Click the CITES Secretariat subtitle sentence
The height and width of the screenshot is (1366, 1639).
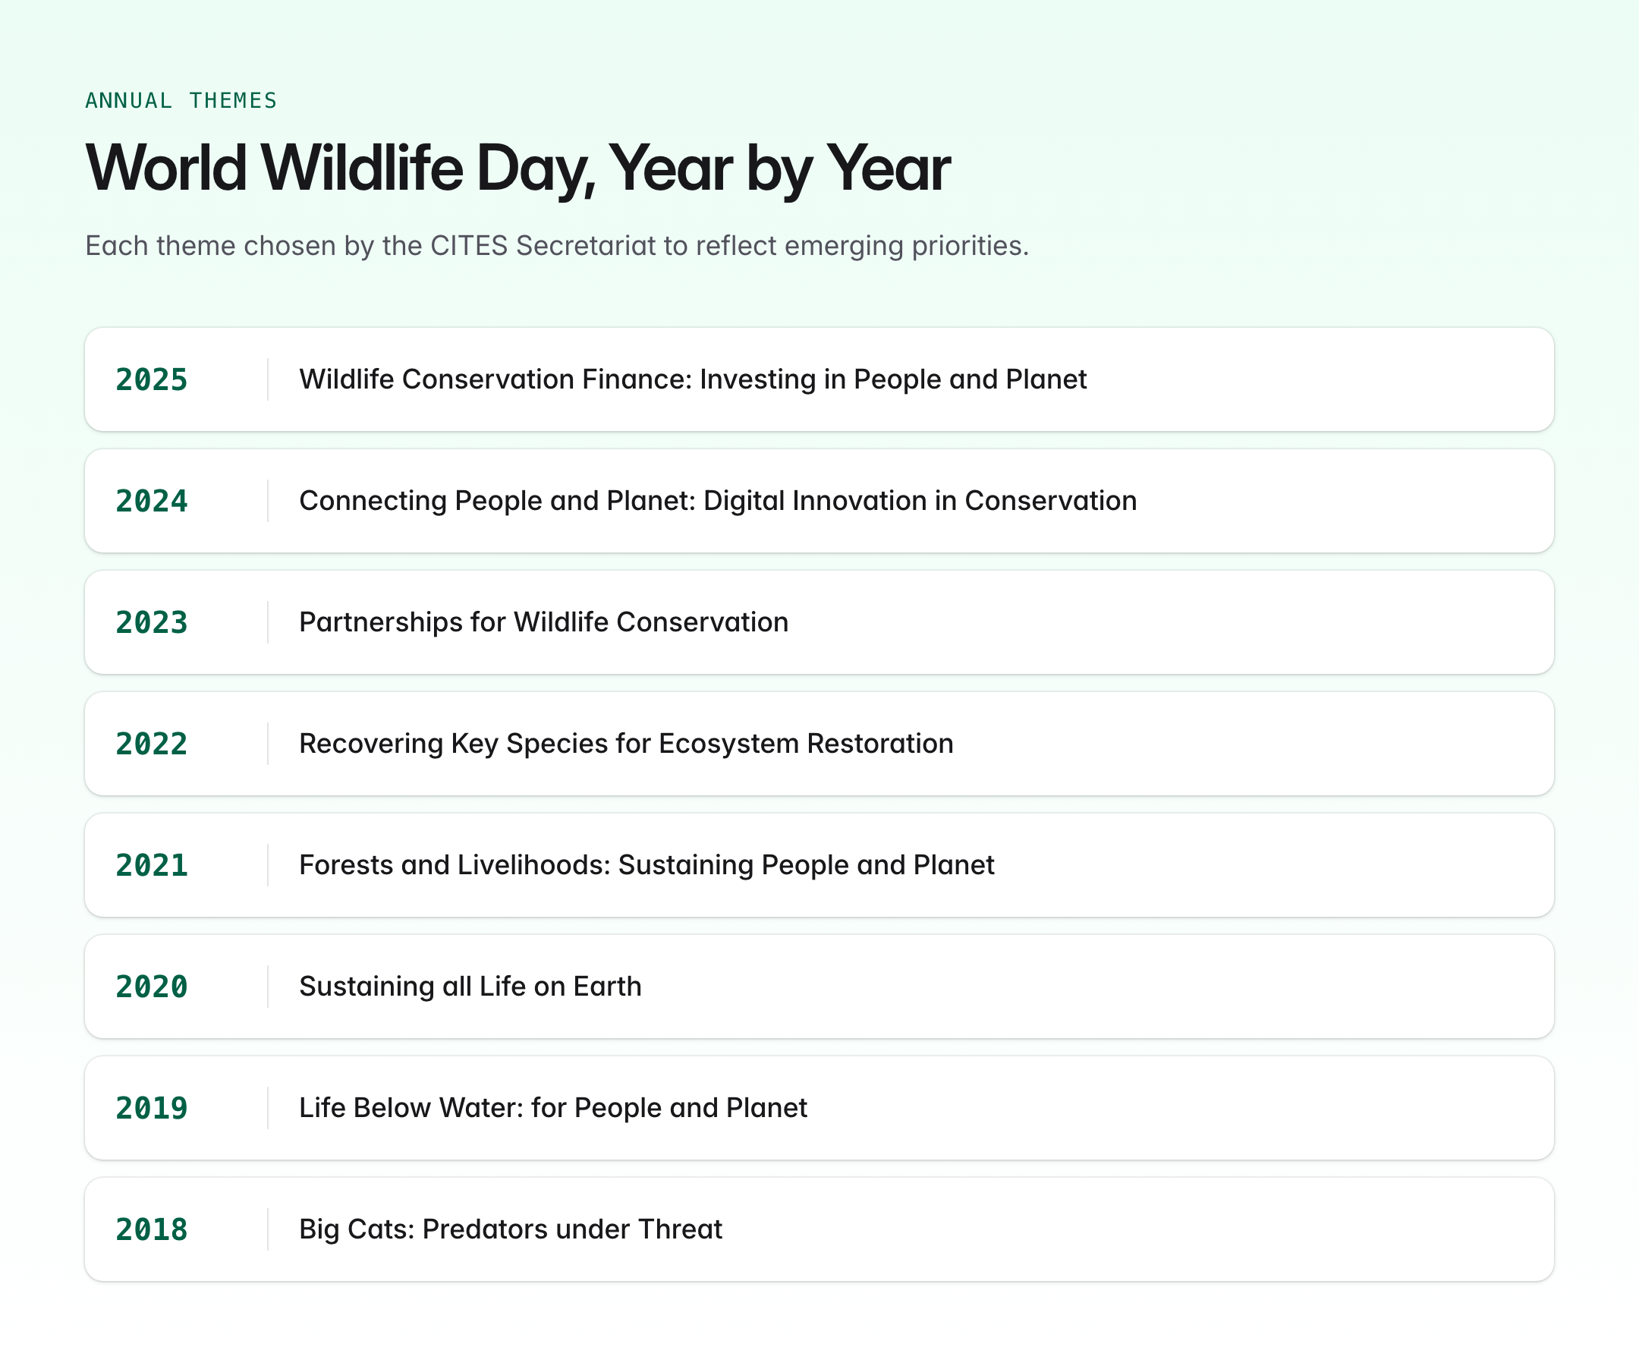pos(556,246)
